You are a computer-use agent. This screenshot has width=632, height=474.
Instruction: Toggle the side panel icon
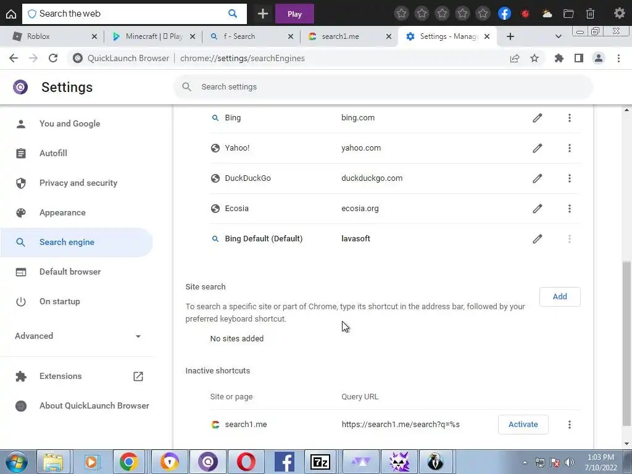(579, 58)
